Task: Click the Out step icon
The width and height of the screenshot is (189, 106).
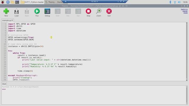Action: pyautogui.click(x=78, y=12)
